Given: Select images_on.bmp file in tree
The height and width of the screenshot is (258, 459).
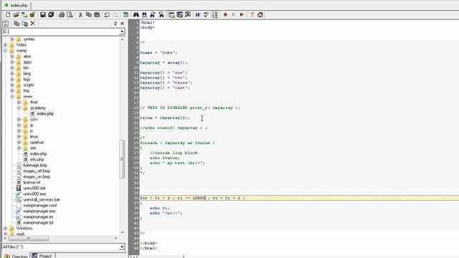Looking at the screenshot, I should pos(37,177).
